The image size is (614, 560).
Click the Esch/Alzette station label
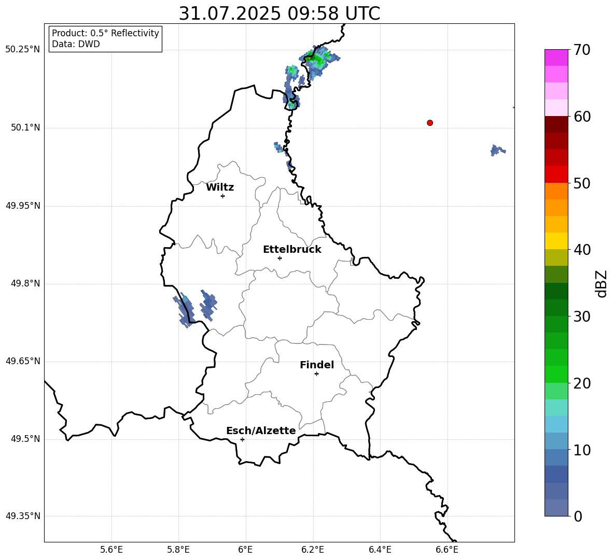(x=261, y=430)
